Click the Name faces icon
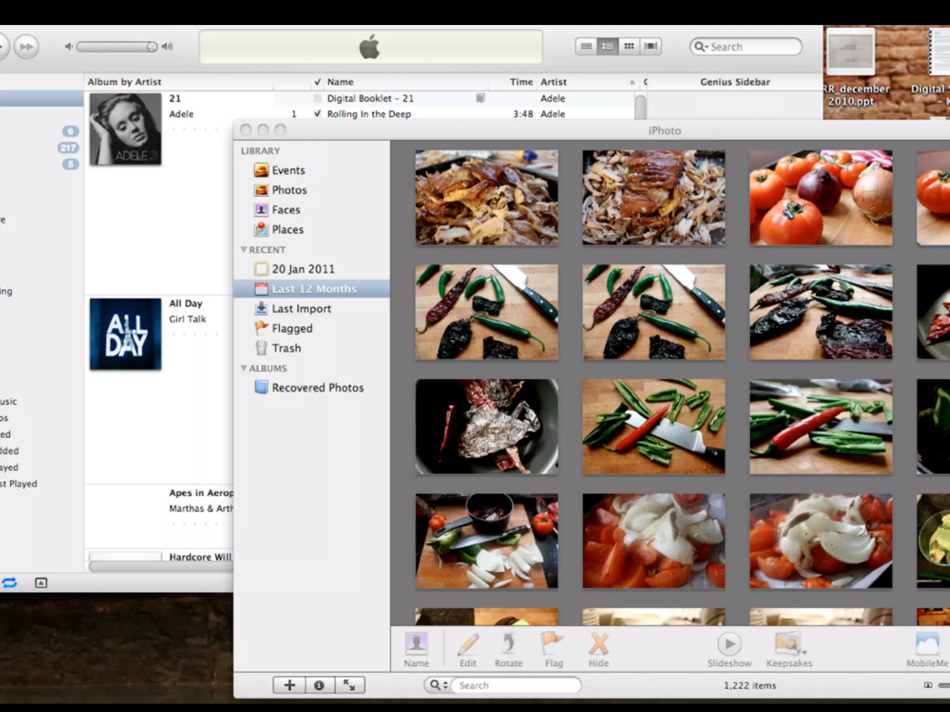 416,643
